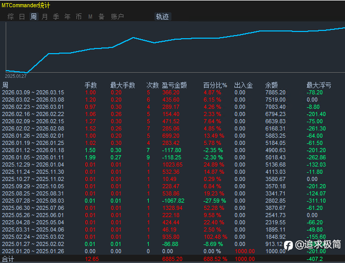The width and height of the screenshot is (345, 263).
Task: Click the 2025.01.27 date marker on chart
Action: point(15,76)
